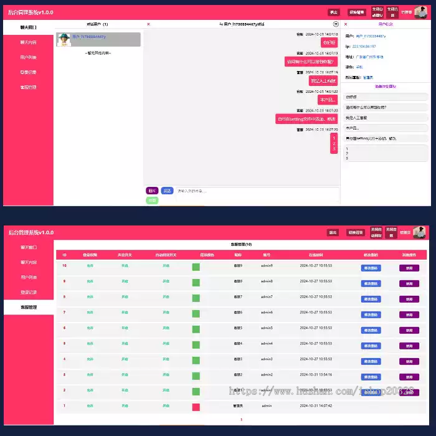
Task: Insert quick reply 我是人工客服
Action: (386, 118)
